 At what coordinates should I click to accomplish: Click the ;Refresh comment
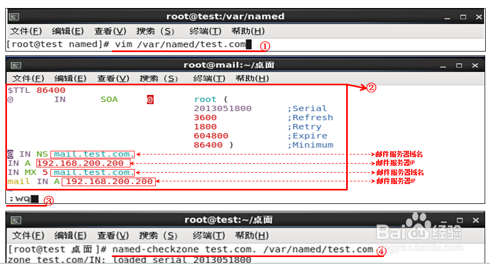click(x=310, y=118)
